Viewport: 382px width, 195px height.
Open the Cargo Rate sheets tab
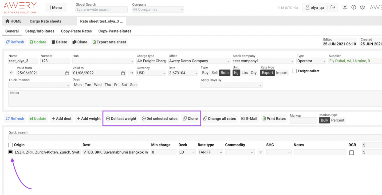pyautogui.click(x=45, y=21)
